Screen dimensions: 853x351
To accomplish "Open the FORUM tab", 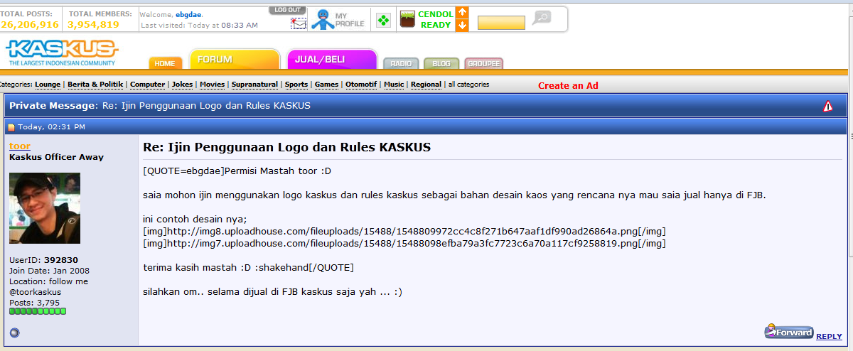I will pos(235,60).
